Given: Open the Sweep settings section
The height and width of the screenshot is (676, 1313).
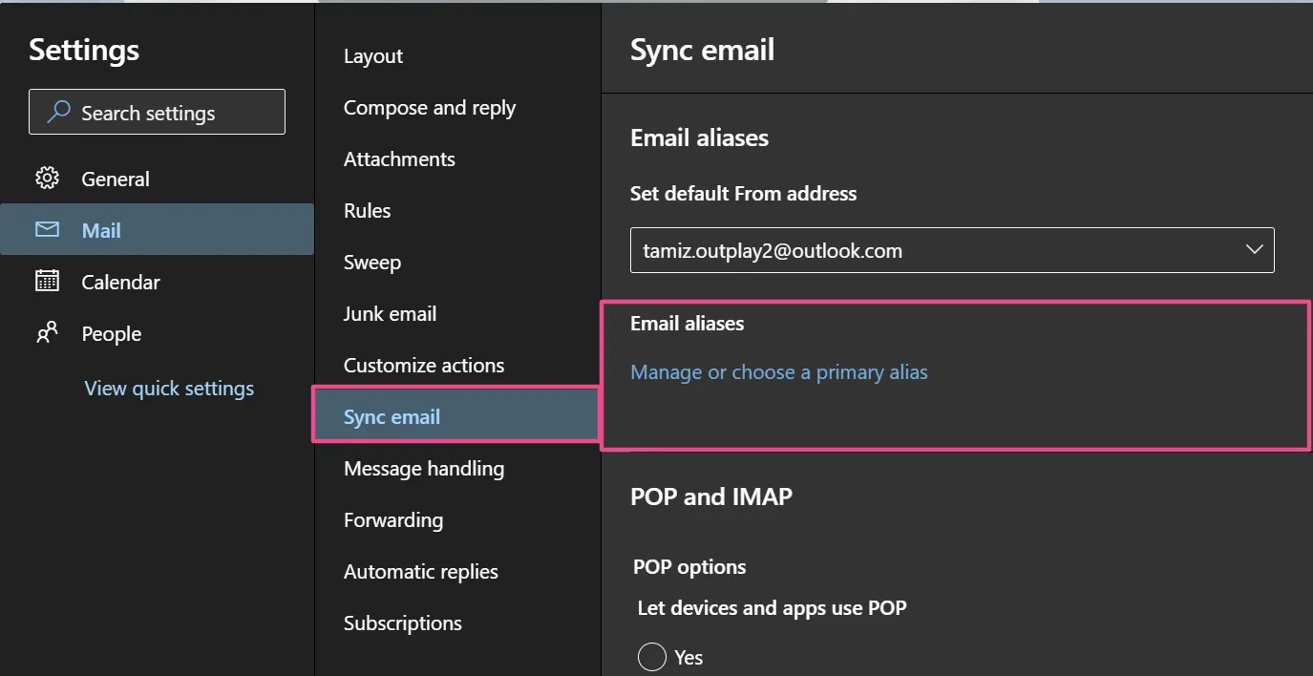Looking at the screenshot, I should [371, 262].
